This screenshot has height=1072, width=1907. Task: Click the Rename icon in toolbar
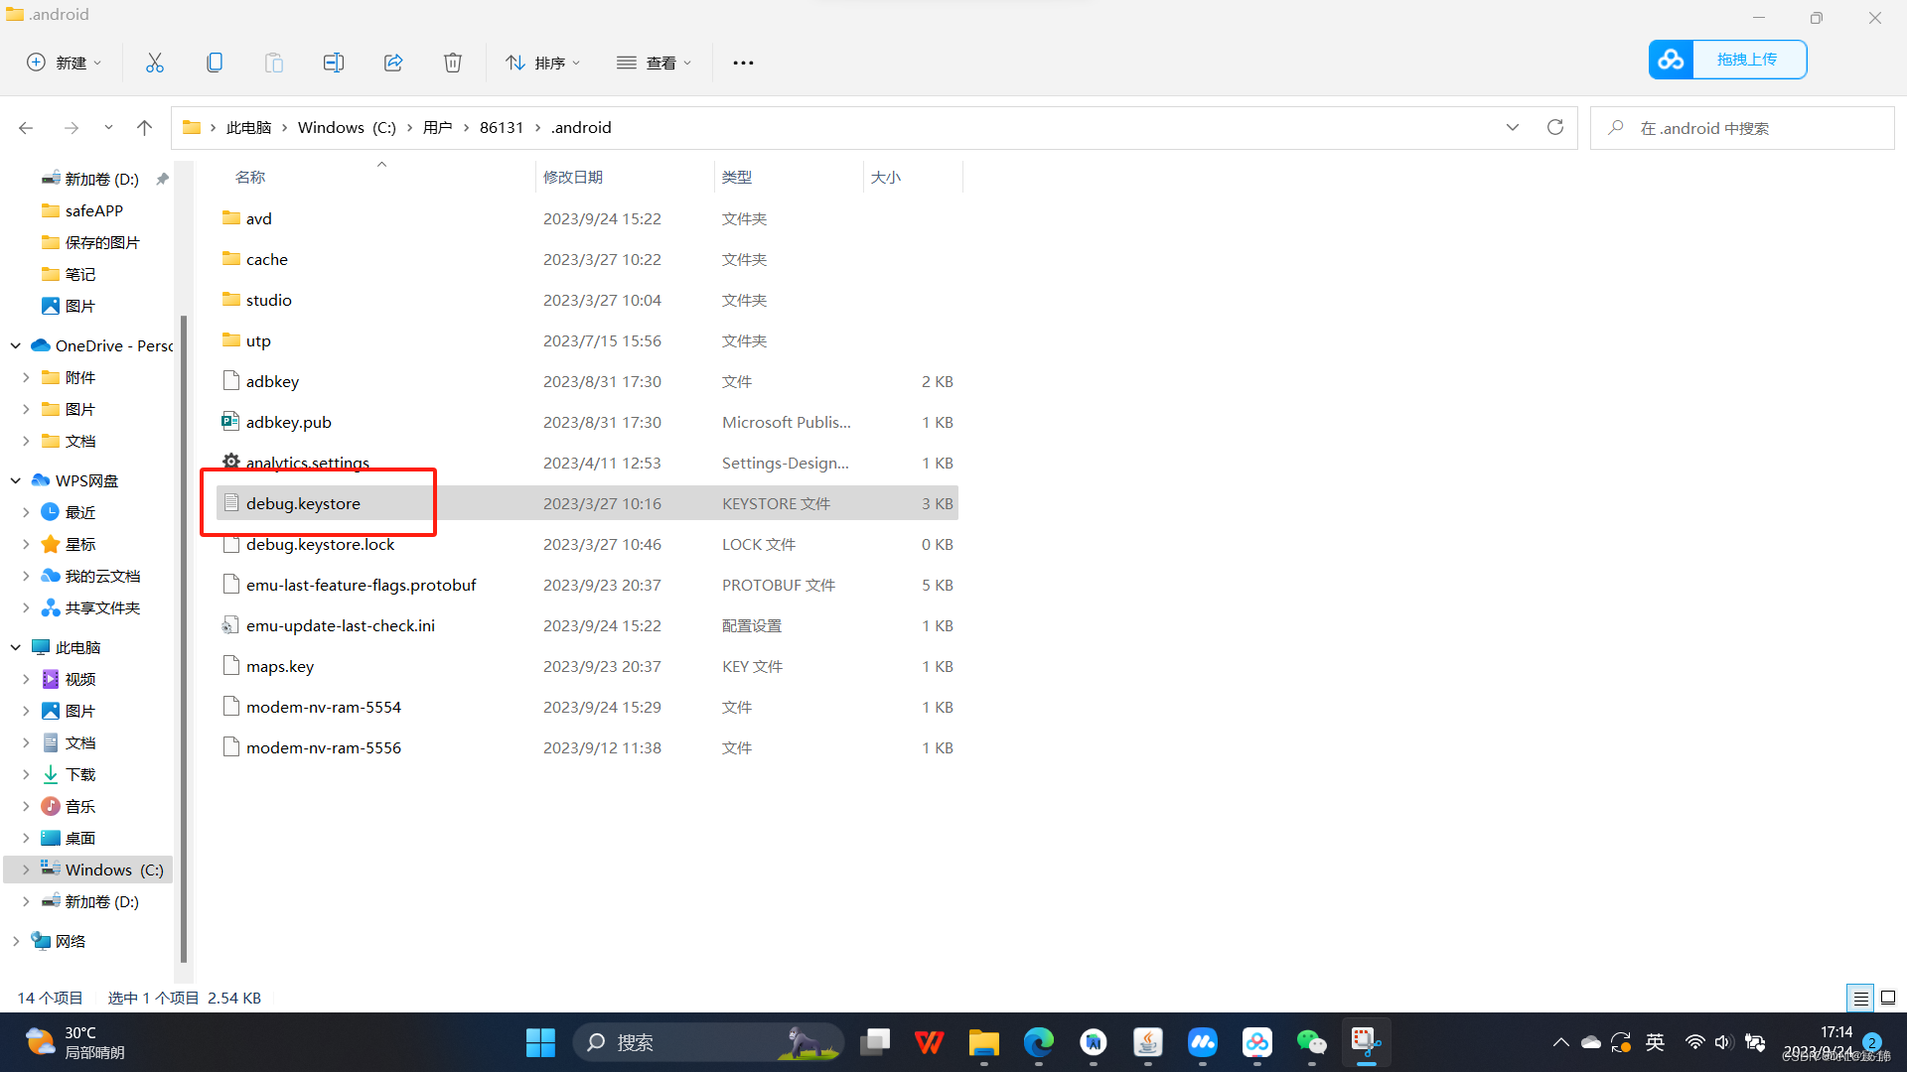[x=334, y=63]
